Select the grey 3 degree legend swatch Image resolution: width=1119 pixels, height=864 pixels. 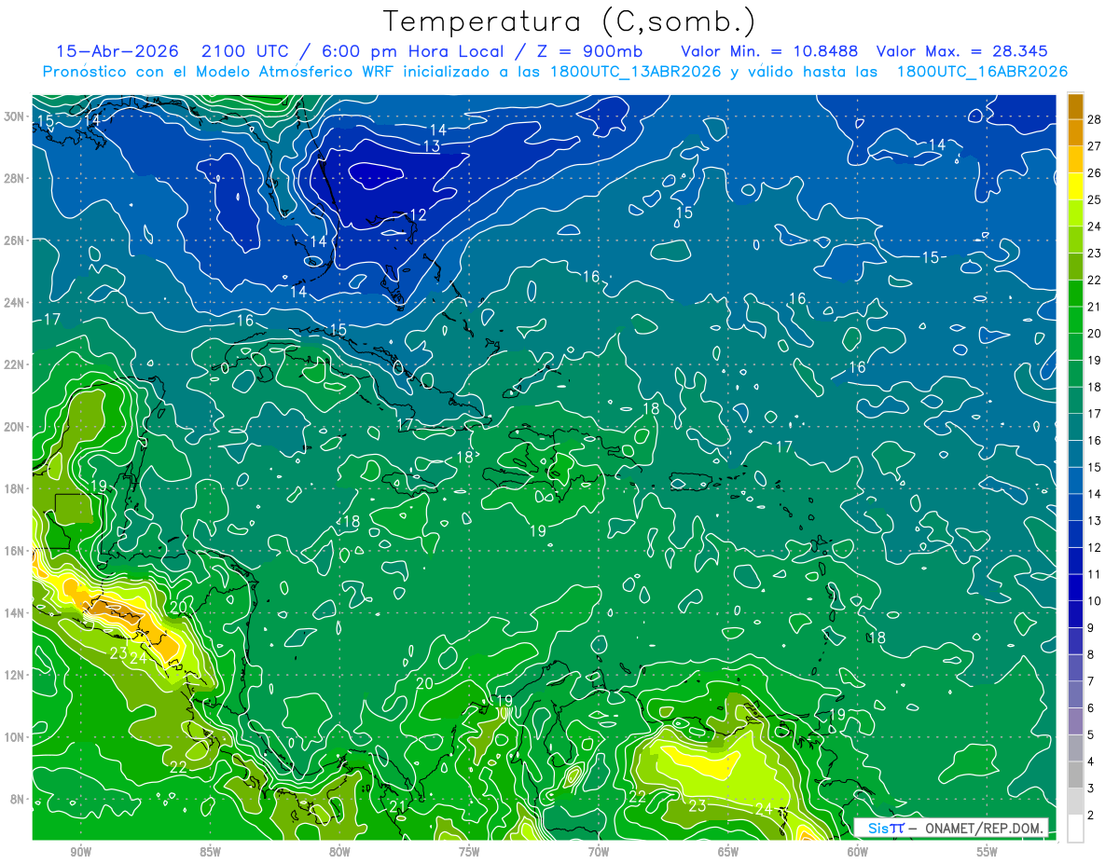[1075, 775]
